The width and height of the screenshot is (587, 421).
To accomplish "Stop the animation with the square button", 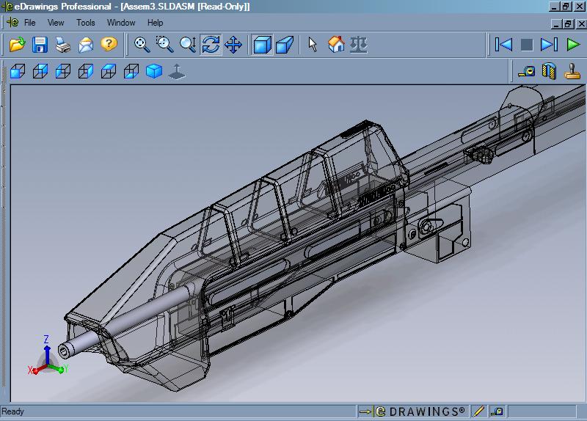I will [x=526, y=45].
